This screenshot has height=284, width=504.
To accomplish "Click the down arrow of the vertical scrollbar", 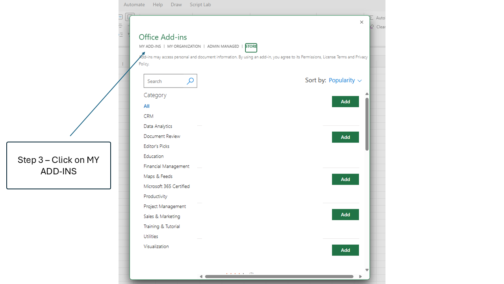I will pos(367,270).
